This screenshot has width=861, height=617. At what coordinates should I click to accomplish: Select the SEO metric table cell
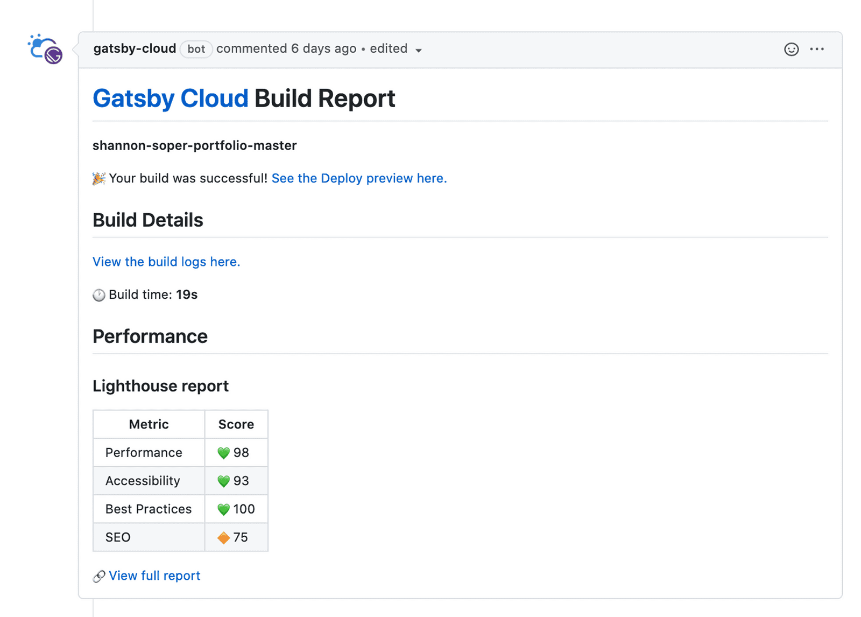coord(149,537)
